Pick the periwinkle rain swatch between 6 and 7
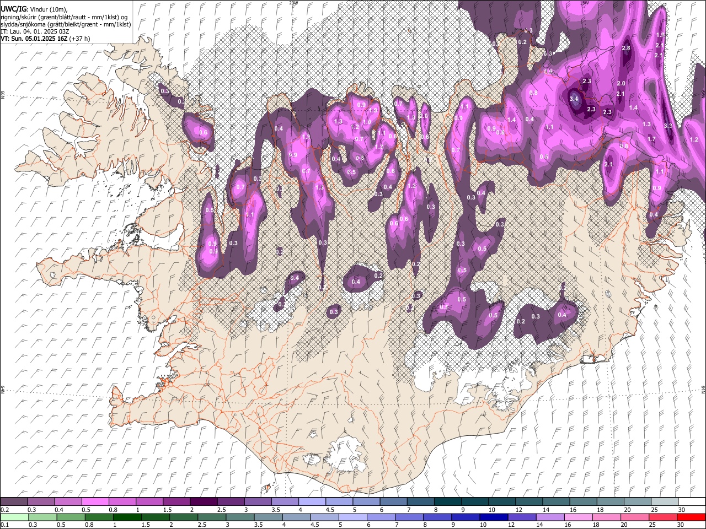The height and width of the screenshot is (529, 706). tap(381, 517)
